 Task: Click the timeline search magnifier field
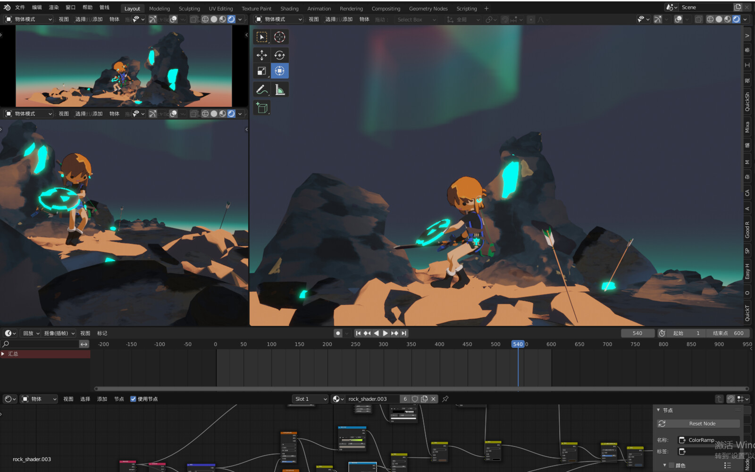tap(40, 344)
